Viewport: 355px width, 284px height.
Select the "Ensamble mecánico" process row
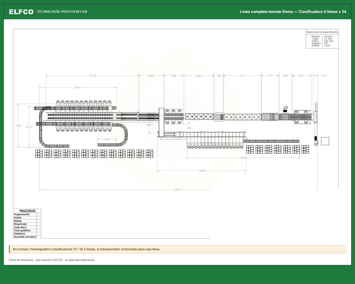point(27,237)
